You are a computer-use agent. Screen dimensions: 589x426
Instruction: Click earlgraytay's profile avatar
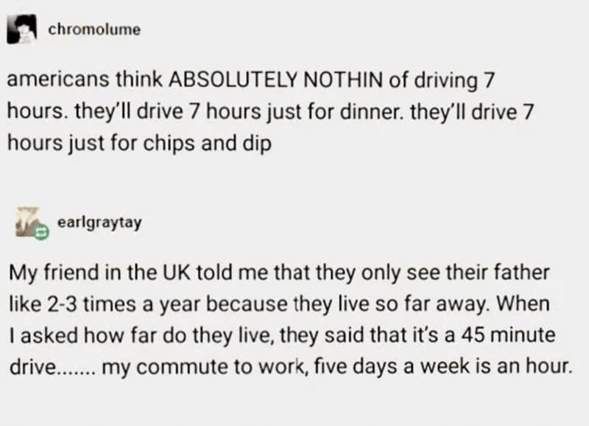28,223
